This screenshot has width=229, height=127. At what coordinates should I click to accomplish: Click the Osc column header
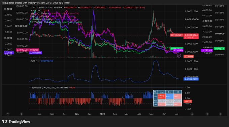click(x=169, y=92)
